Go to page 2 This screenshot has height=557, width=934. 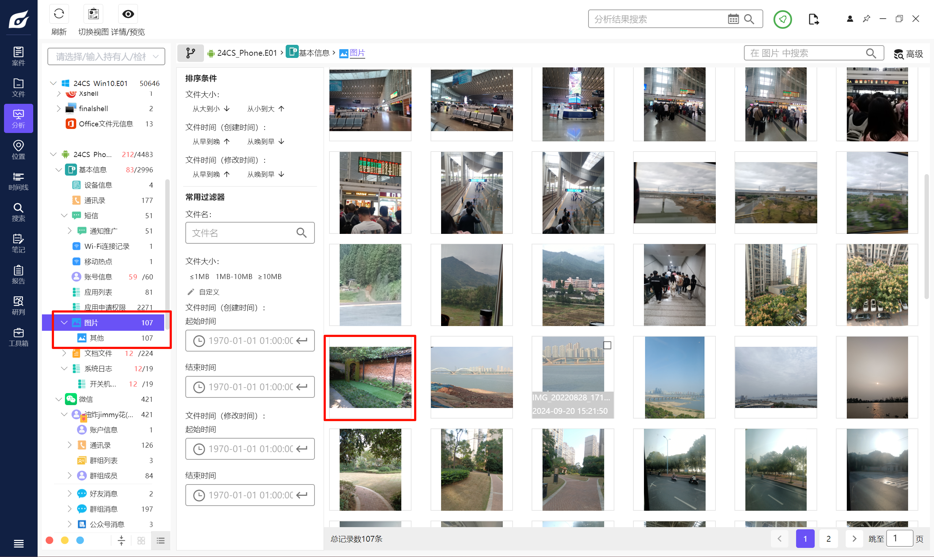pyautogui.click(x=829, y=539)
